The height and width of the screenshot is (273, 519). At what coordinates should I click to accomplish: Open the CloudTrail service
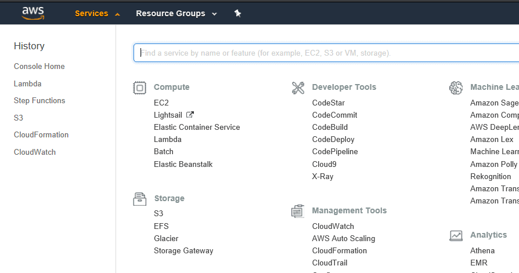click(x=330, y=263)
